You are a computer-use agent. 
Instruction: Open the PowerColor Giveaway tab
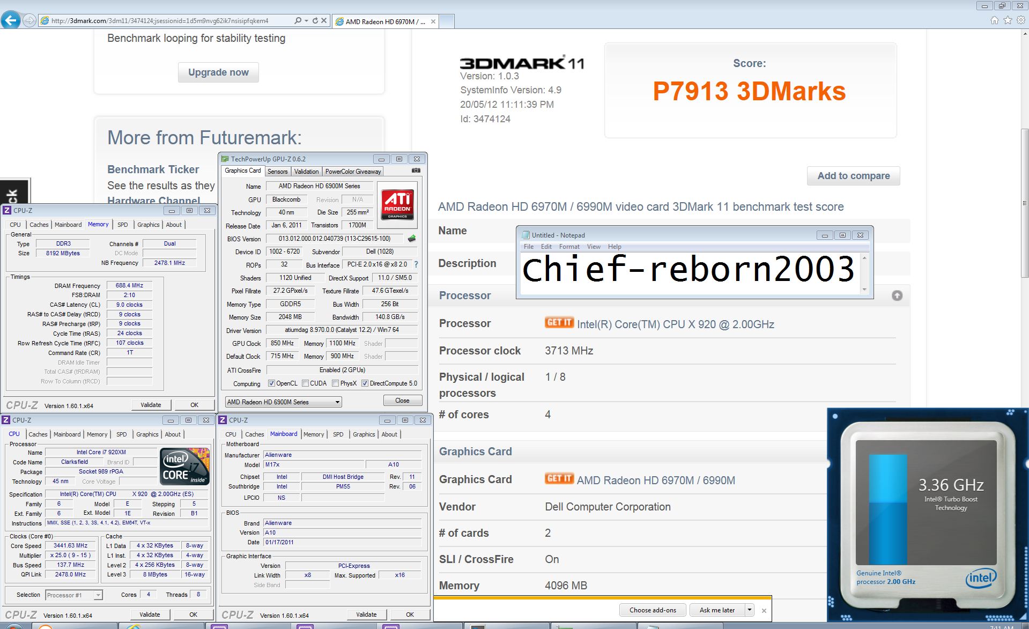point(353,172)
